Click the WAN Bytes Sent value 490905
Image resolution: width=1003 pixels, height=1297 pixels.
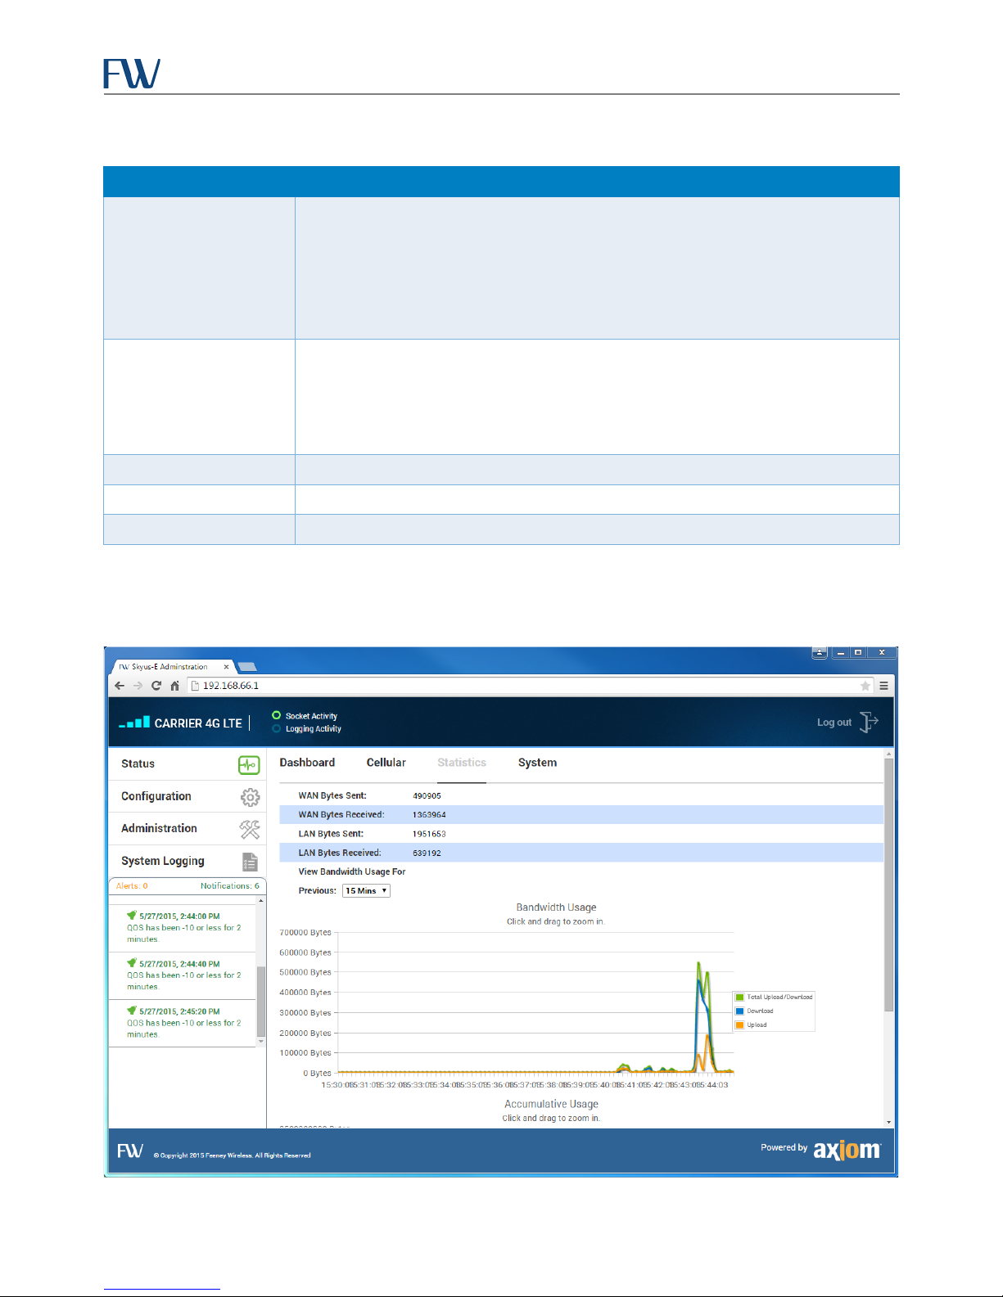(427, 796)
